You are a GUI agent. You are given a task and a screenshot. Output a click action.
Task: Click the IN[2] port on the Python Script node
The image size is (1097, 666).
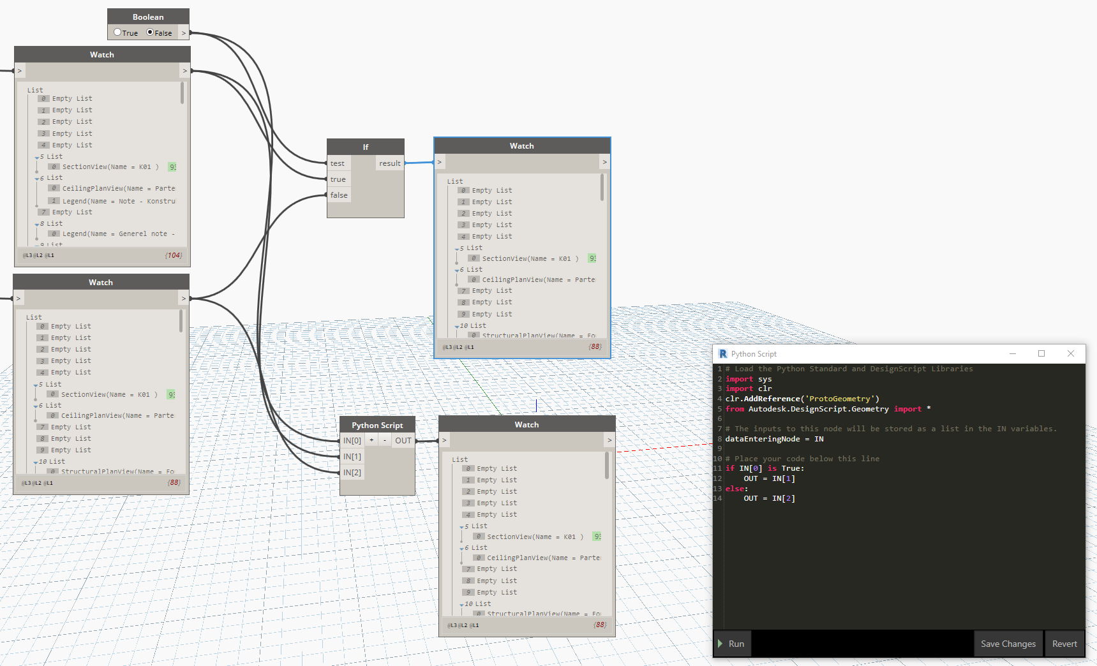pyautogui.click(x=352, y=472)
